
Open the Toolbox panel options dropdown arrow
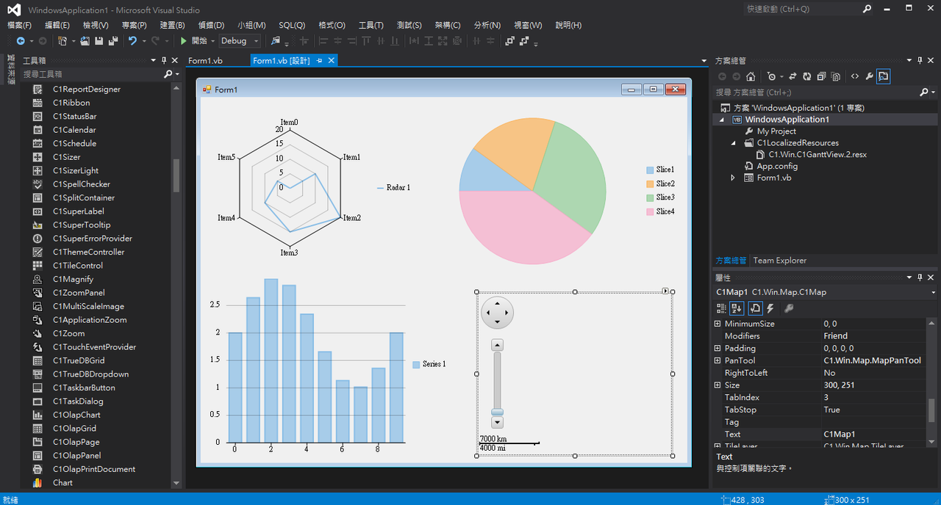pyautogui.click(x=154, y=60)
